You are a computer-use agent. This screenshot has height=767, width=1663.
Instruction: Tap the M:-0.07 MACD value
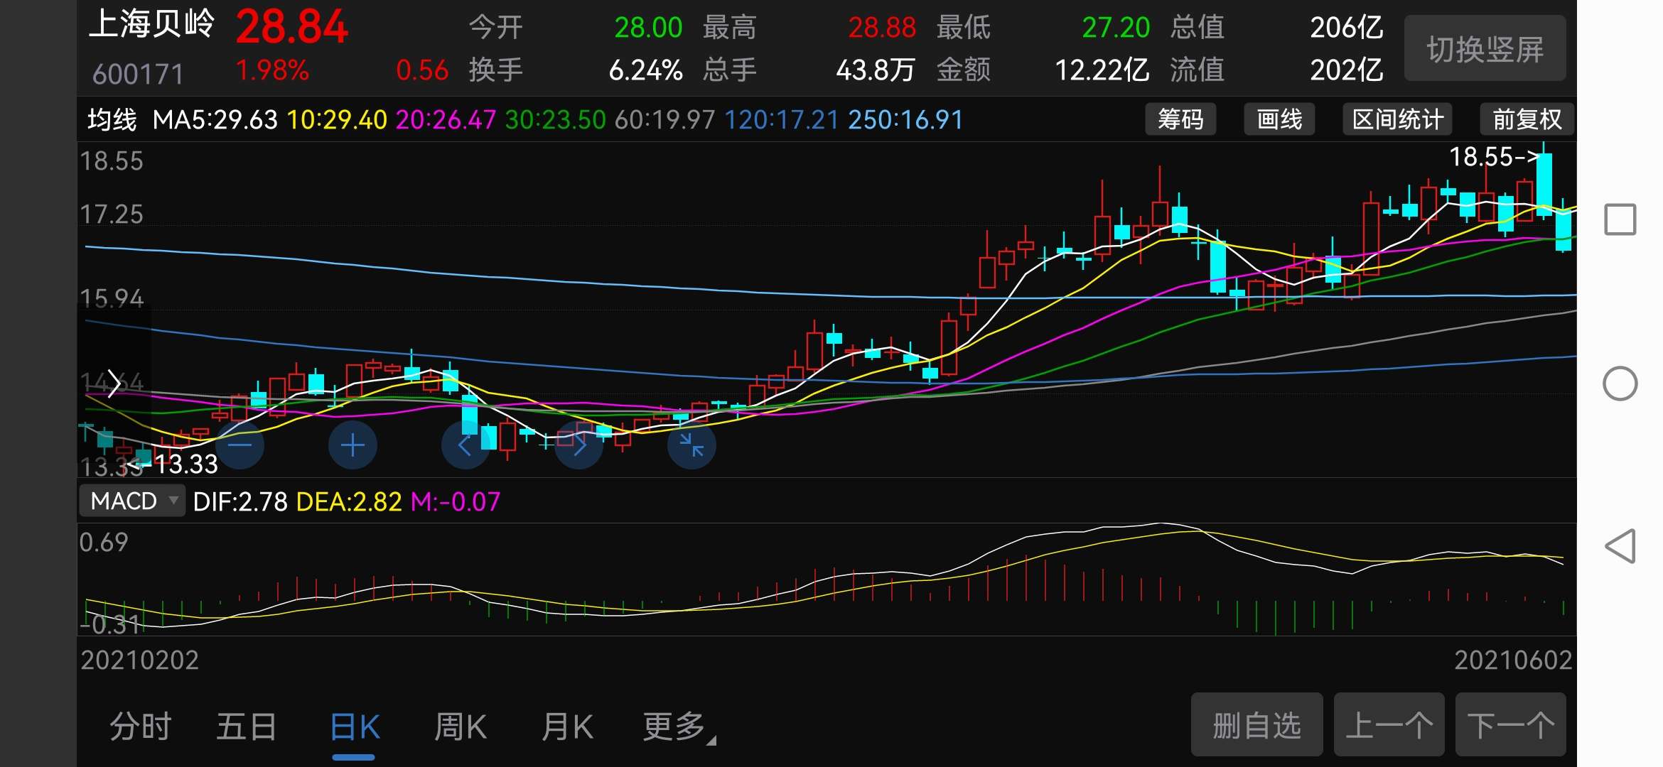456,501
